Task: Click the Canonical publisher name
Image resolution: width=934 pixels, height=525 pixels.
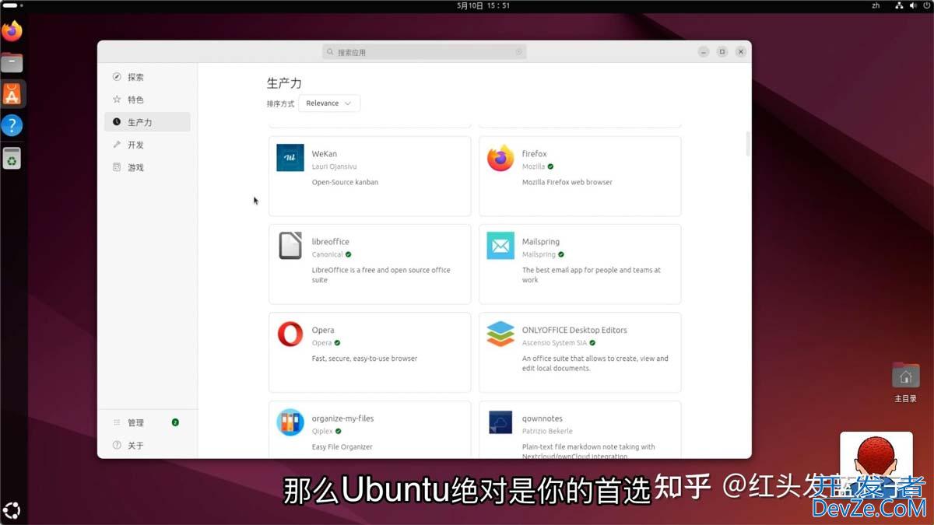Action: (328, 254)
